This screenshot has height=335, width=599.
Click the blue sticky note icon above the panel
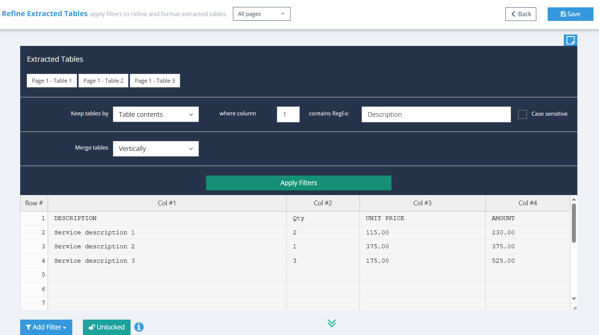570,40
